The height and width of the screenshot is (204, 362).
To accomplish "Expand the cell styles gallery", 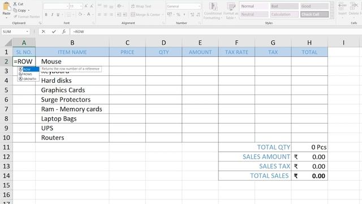I will point(332,16).
